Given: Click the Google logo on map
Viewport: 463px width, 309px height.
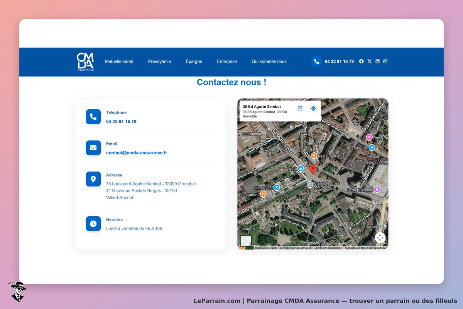Looking at the screenshot, I should click(313, 242).
